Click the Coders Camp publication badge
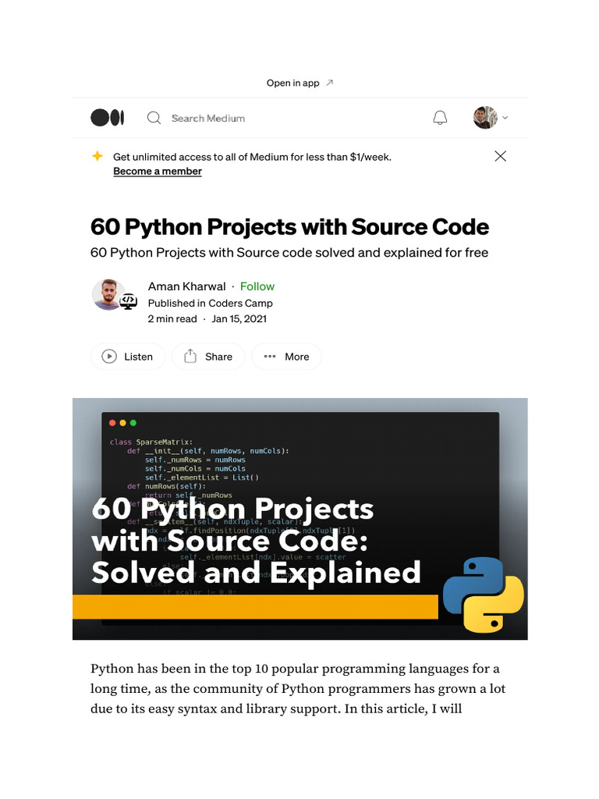Image resolution: width=599 pixels, height=799 pixels. click(x=129, y=302)
